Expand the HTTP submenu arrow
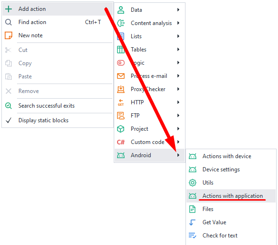Viewport: 278px width, 245px height. click(x=178, y=102)
